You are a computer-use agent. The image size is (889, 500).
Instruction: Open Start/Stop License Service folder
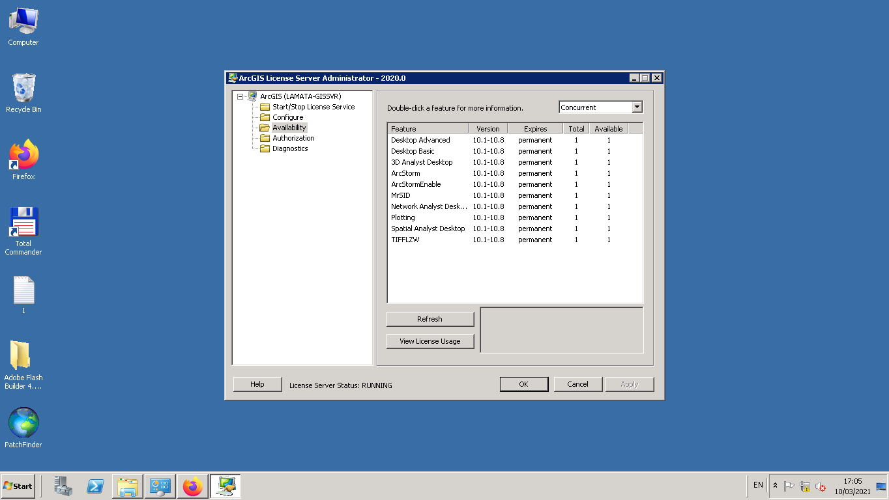click(x=313, y=107)
